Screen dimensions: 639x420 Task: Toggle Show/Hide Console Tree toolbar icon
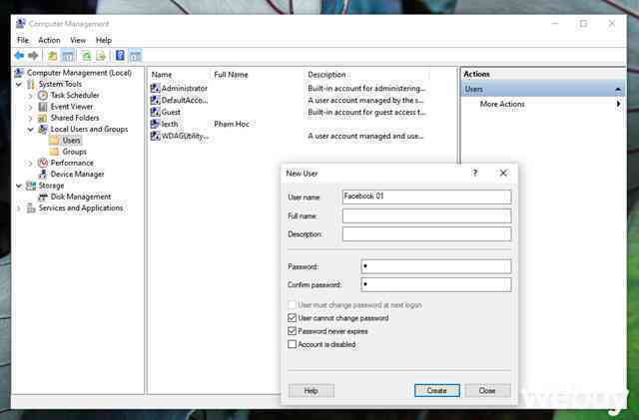[68, 56]
